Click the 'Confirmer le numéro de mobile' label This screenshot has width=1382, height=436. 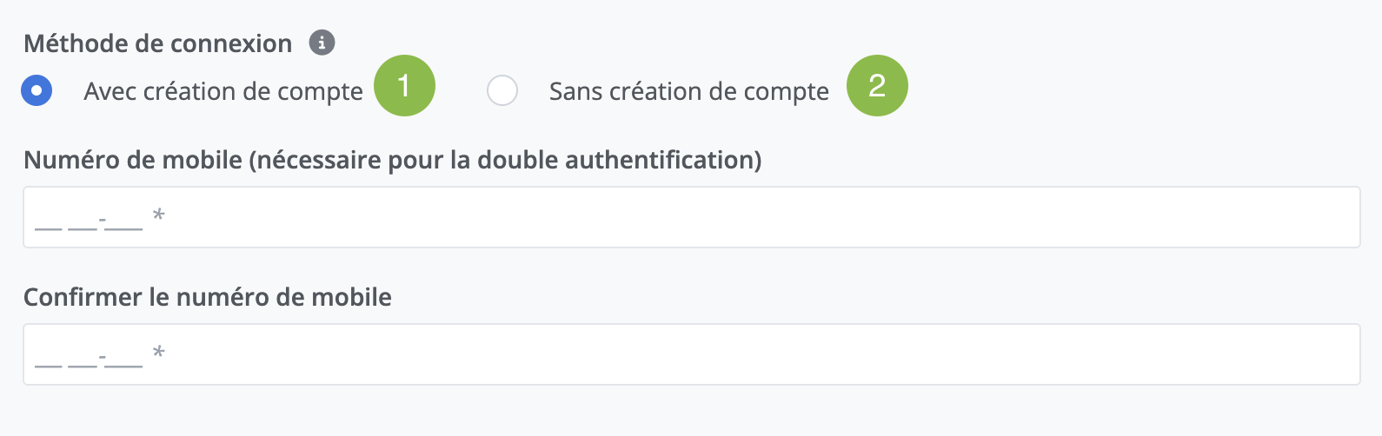coord(207,297)
